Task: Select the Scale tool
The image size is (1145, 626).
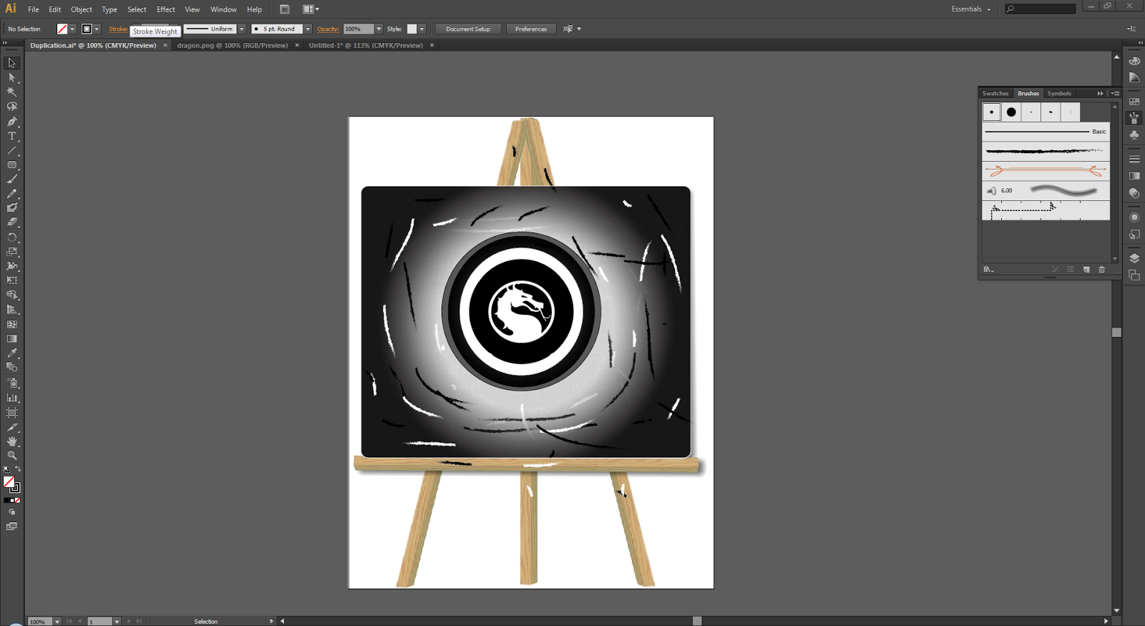Action: tap(11, 252)
